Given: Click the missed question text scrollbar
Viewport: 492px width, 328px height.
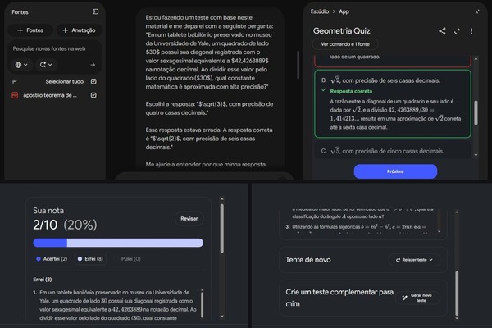Looking at the screenshot, I should (x=202, y=304).
